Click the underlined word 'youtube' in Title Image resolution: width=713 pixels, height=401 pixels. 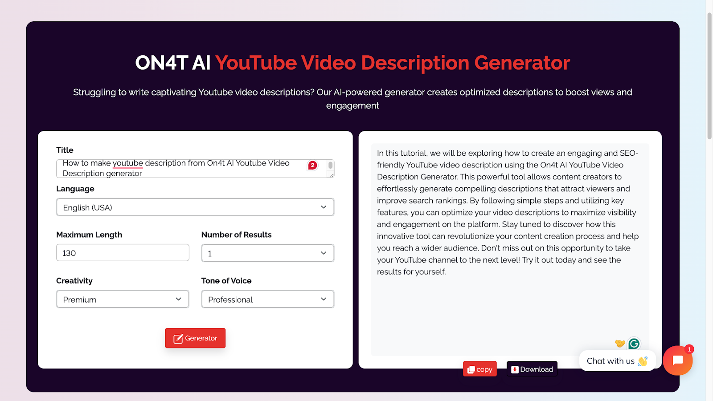(128, 163)
